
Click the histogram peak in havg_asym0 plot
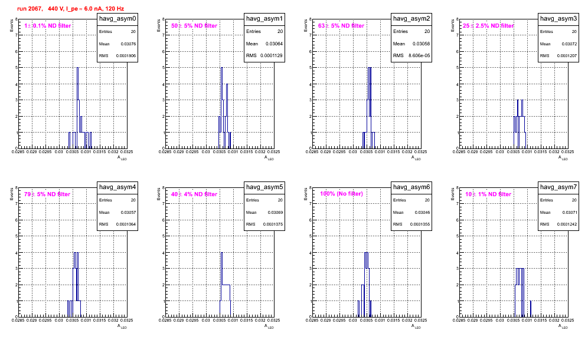point(77,68)
